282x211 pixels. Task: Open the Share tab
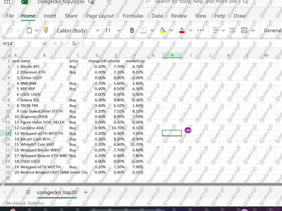(71, 16)
